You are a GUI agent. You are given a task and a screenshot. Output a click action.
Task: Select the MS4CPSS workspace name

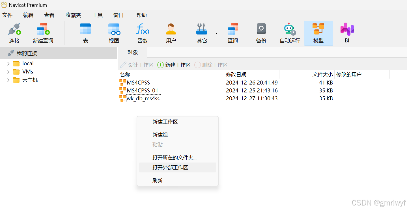[138, 83]
